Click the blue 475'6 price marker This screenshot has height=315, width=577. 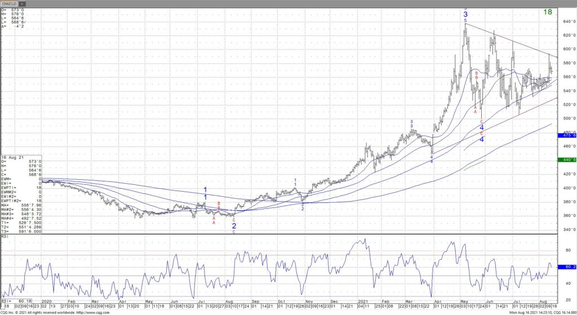tap(567, 135)
